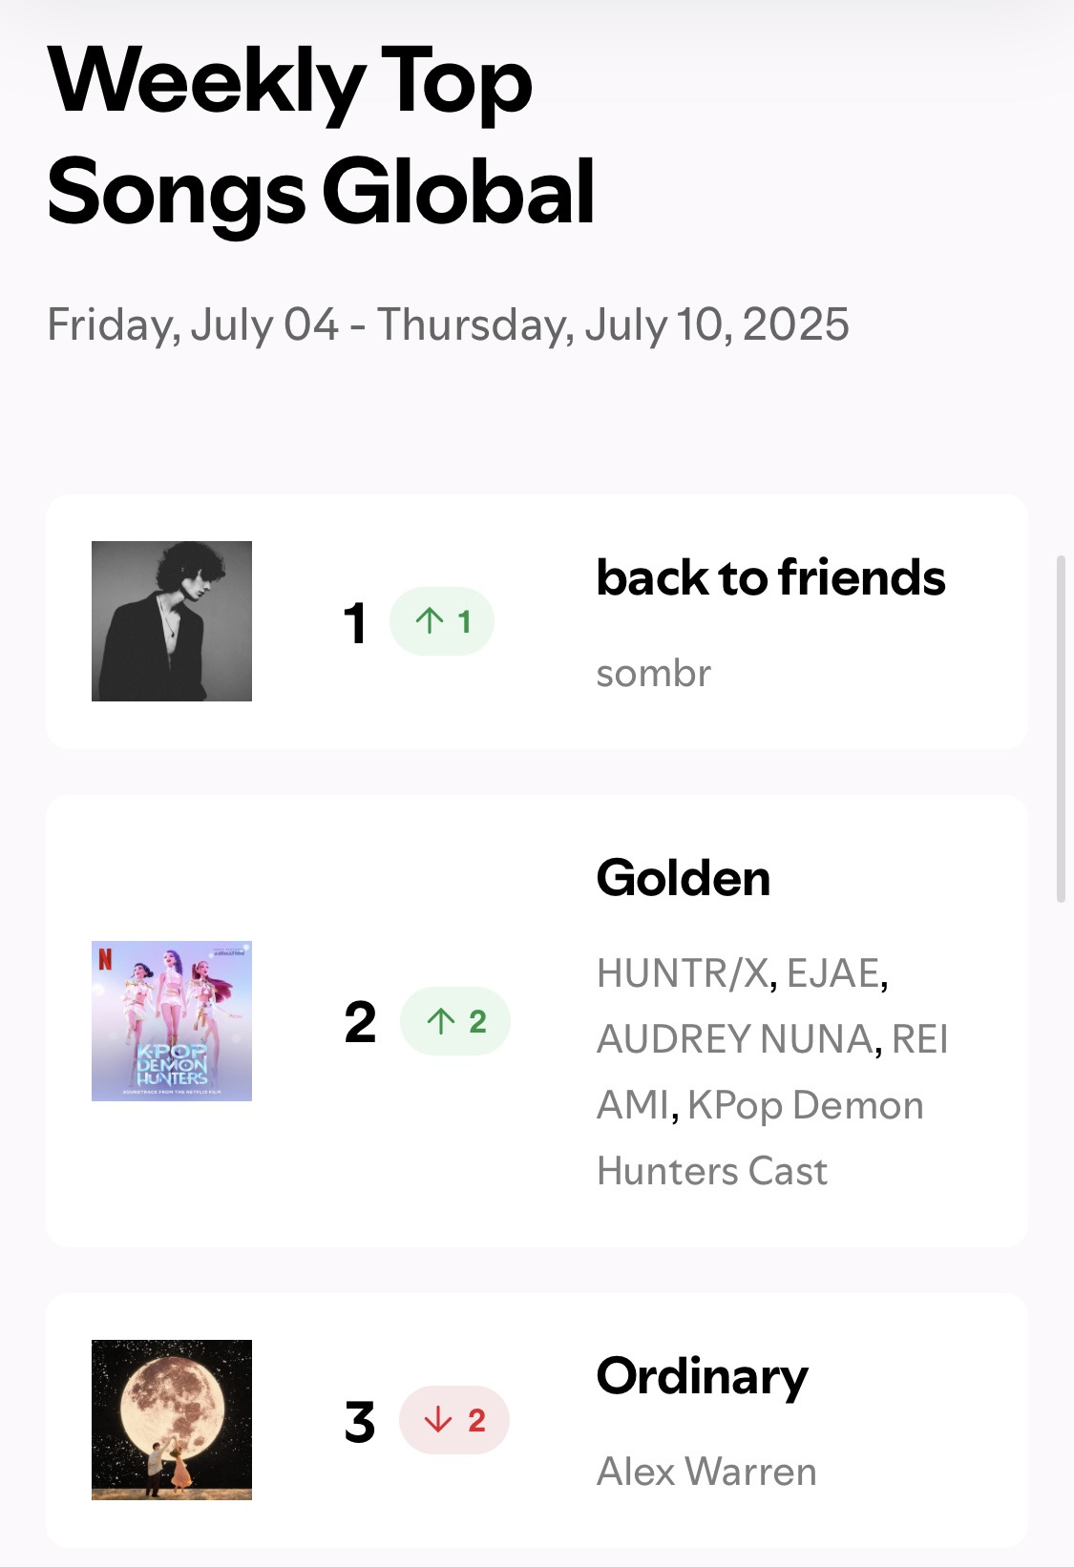Open the KPop Demon Hunters album artwork
The image size is (1074, 1567).
pyautogui.click(x=172, y=1021)
